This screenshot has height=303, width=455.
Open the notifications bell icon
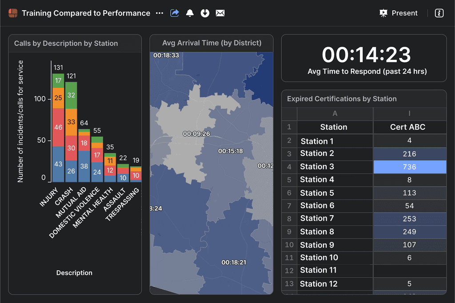coord(190,13)
